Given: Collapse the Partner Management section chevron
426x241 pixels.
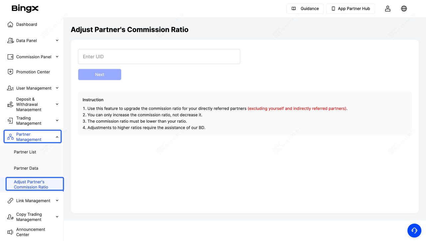Looking at the screenshot, I should 57,137.
